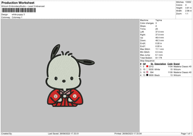Click the red thread color swatch
This screenshot has height=136, width=193.
147,66
